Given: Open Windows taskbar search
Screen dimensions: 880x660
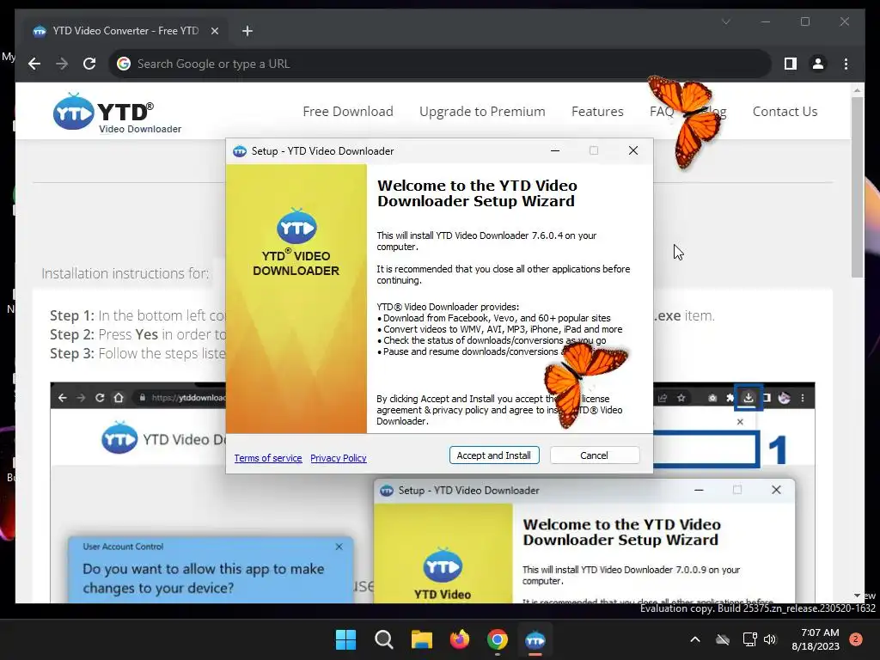Looking at the screenshot, I should (384, 639).
